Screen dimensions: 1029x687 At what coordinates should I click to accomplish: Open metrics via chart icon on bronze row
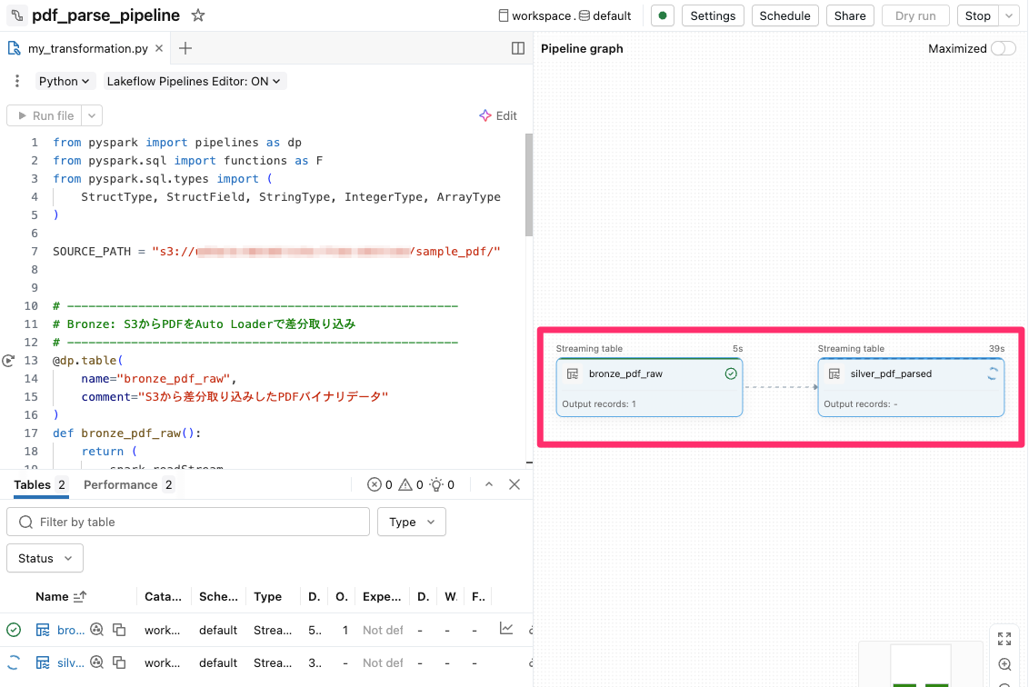coord(506,629)
